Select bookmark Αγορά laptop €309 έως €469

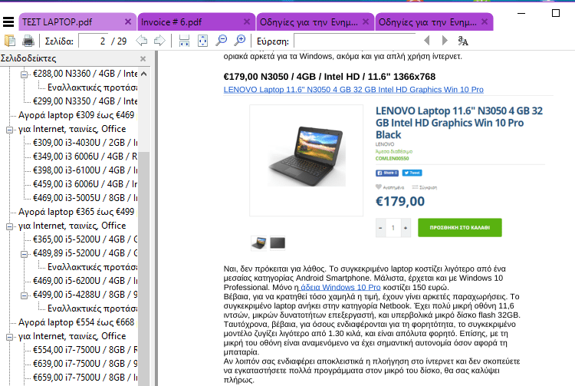(x=76, y=115)
